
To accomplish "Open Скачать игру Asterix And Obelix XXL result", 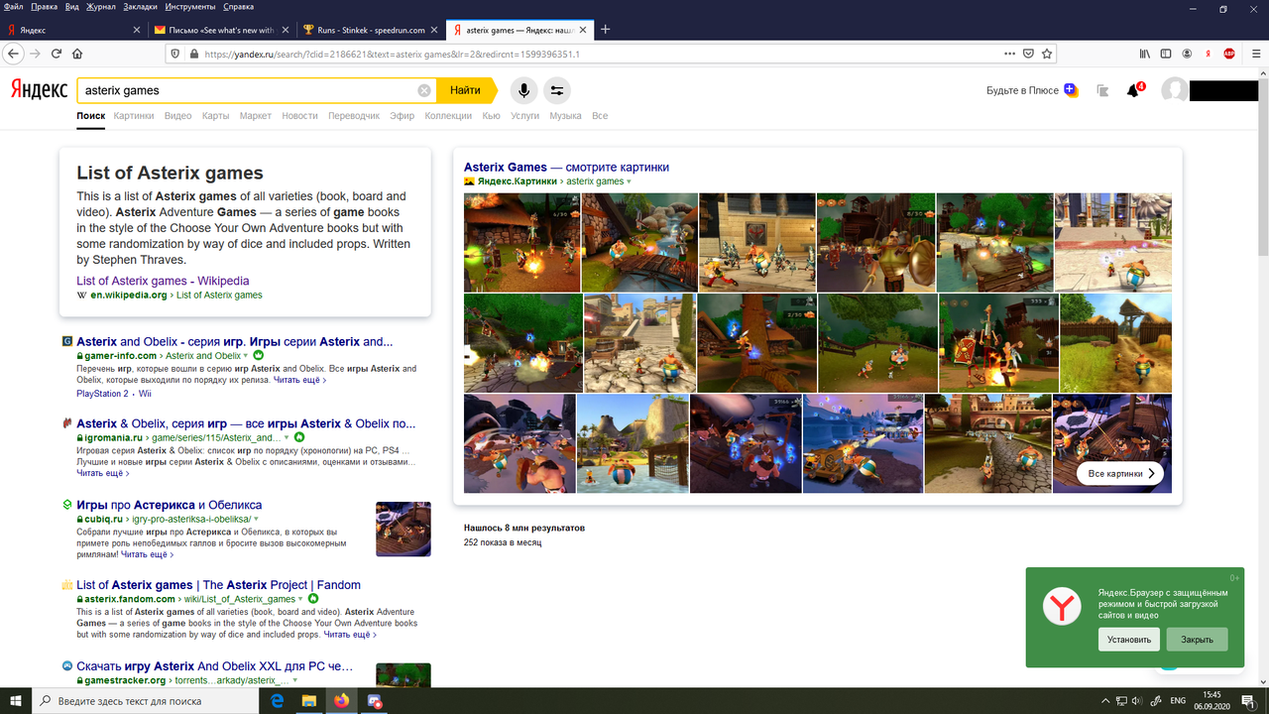I will pyautogui.click(x=214, y=666).
